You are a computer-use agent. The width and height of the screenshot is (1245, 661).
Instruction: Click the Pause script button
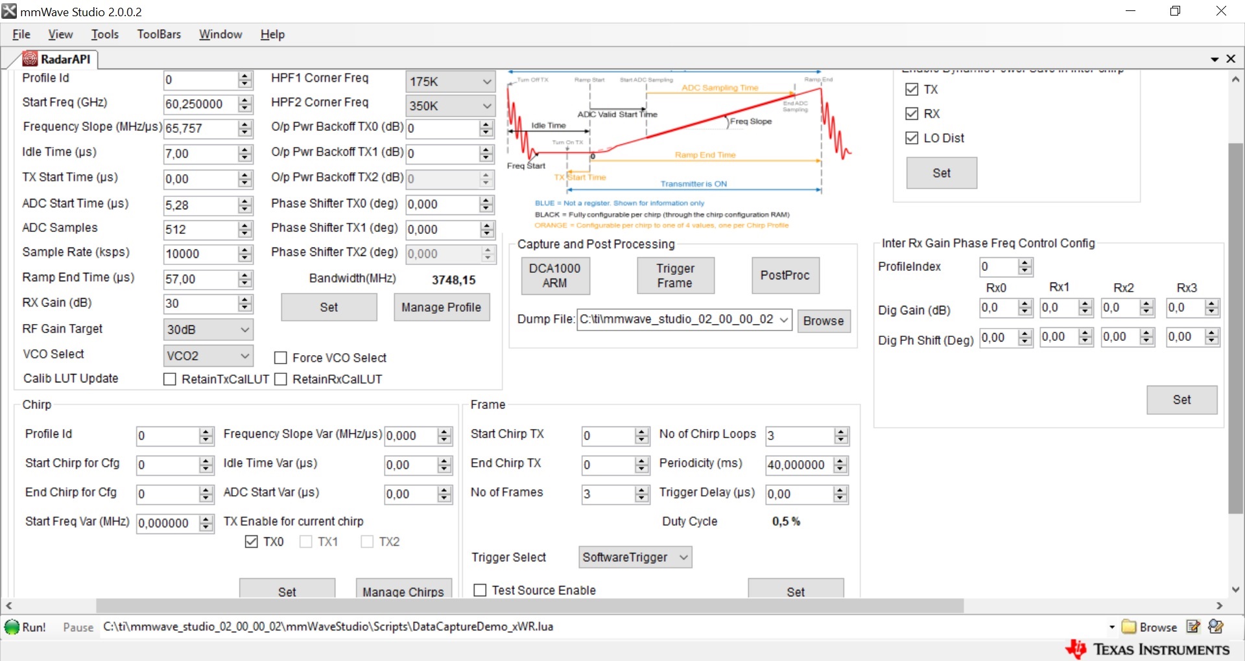(x=78, y=627)
